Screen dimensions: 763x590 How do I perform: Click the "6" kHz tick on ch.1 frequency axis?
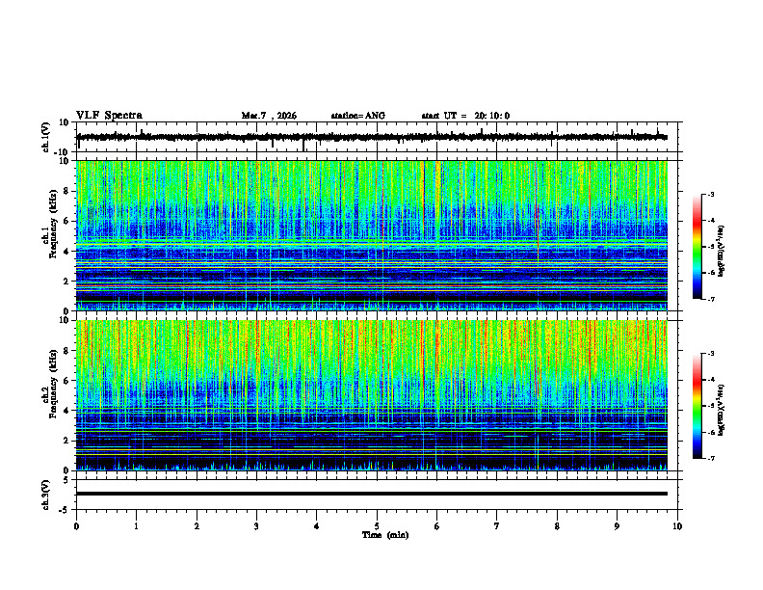click(66, 221)
